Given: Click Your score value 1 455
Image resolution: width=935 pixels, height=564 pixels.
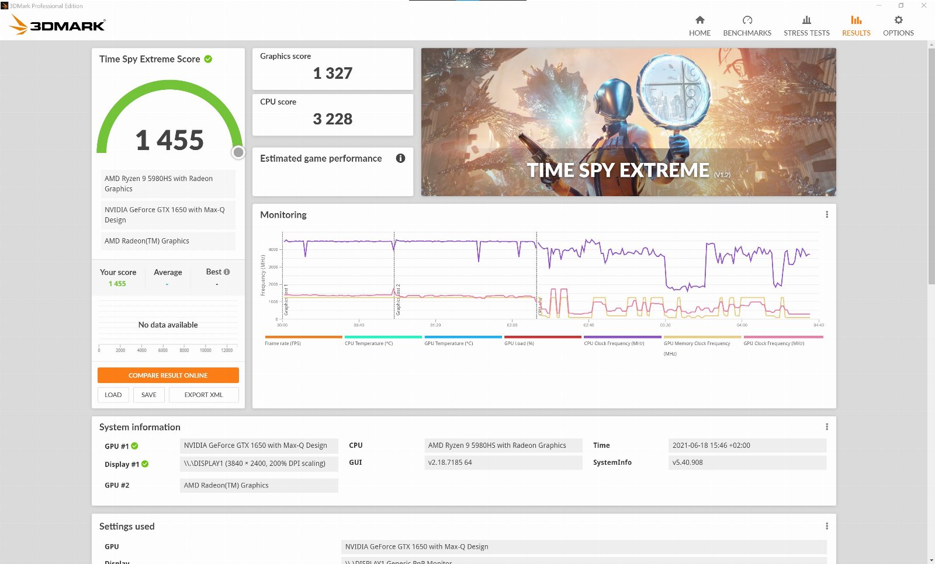Looking at the screenshot, I should point(117,284).
